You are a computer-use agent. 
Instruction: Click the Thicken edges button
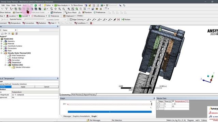[x=126, y=20]
